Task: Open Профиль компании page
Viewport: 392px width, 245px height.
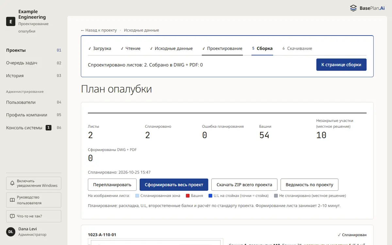Action: 34,115
